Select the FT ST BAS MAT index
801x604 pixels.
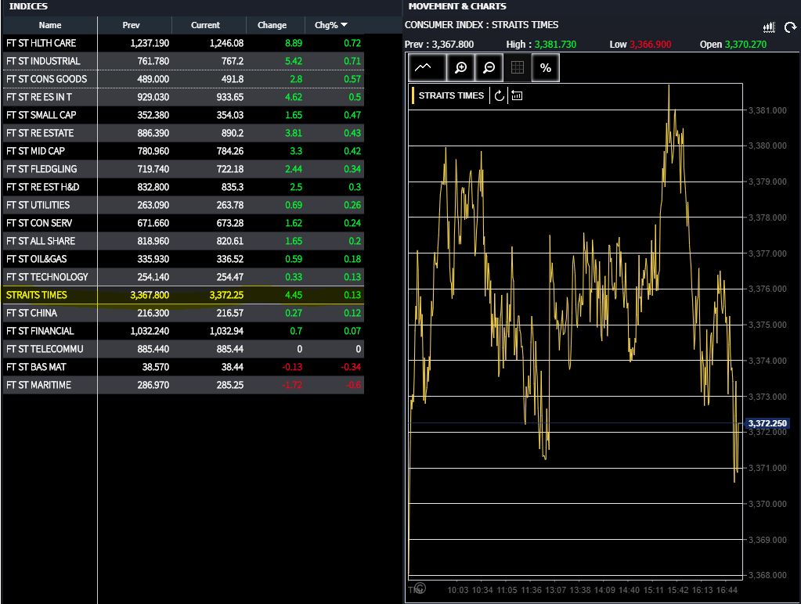coord(183,367)
